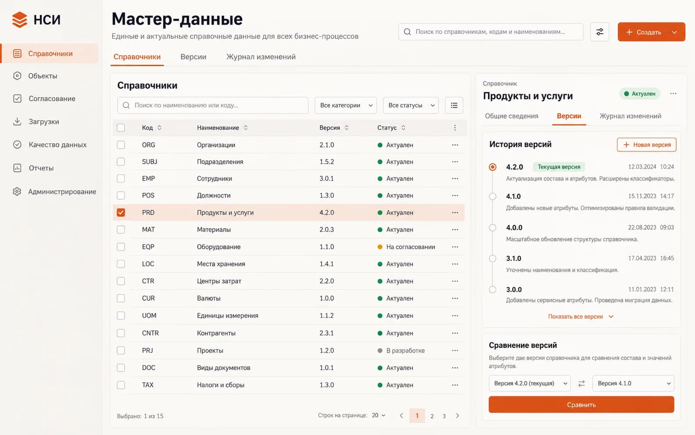This screenshot has width=695, height=435.
Task: Swap the compared versions
Action: pos(581,384)
